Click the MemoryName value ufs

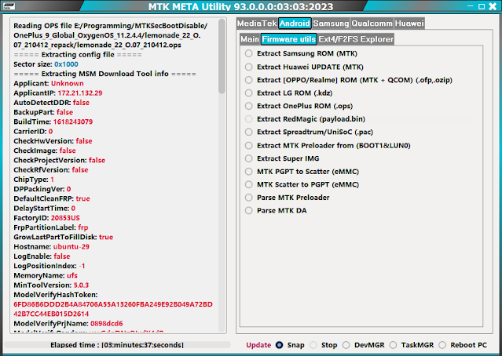coord(72,275)
